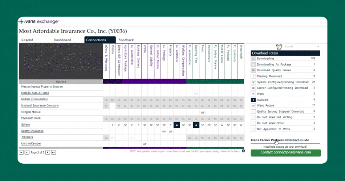Jump to last page of carriers
Screen dimensions: 345x181
(53, 152)
